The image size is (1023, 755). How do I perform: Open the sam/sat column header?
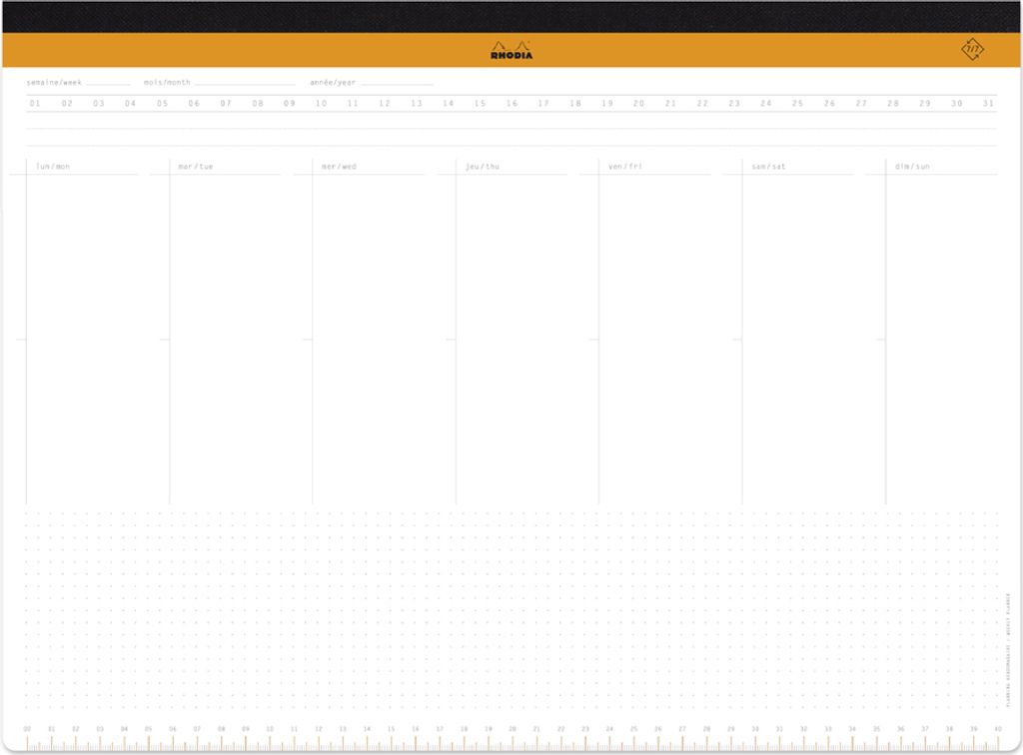768,167
